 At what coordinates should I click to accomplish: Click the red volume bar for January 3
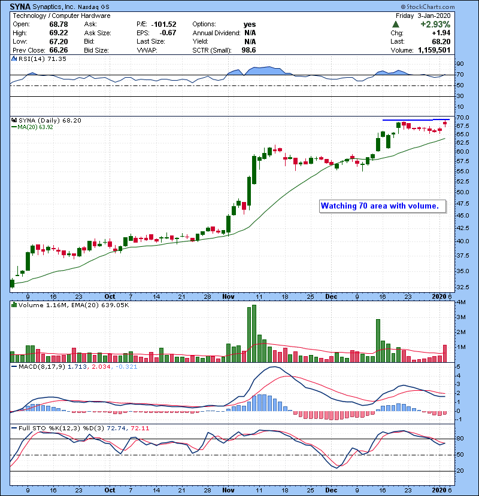445,353
